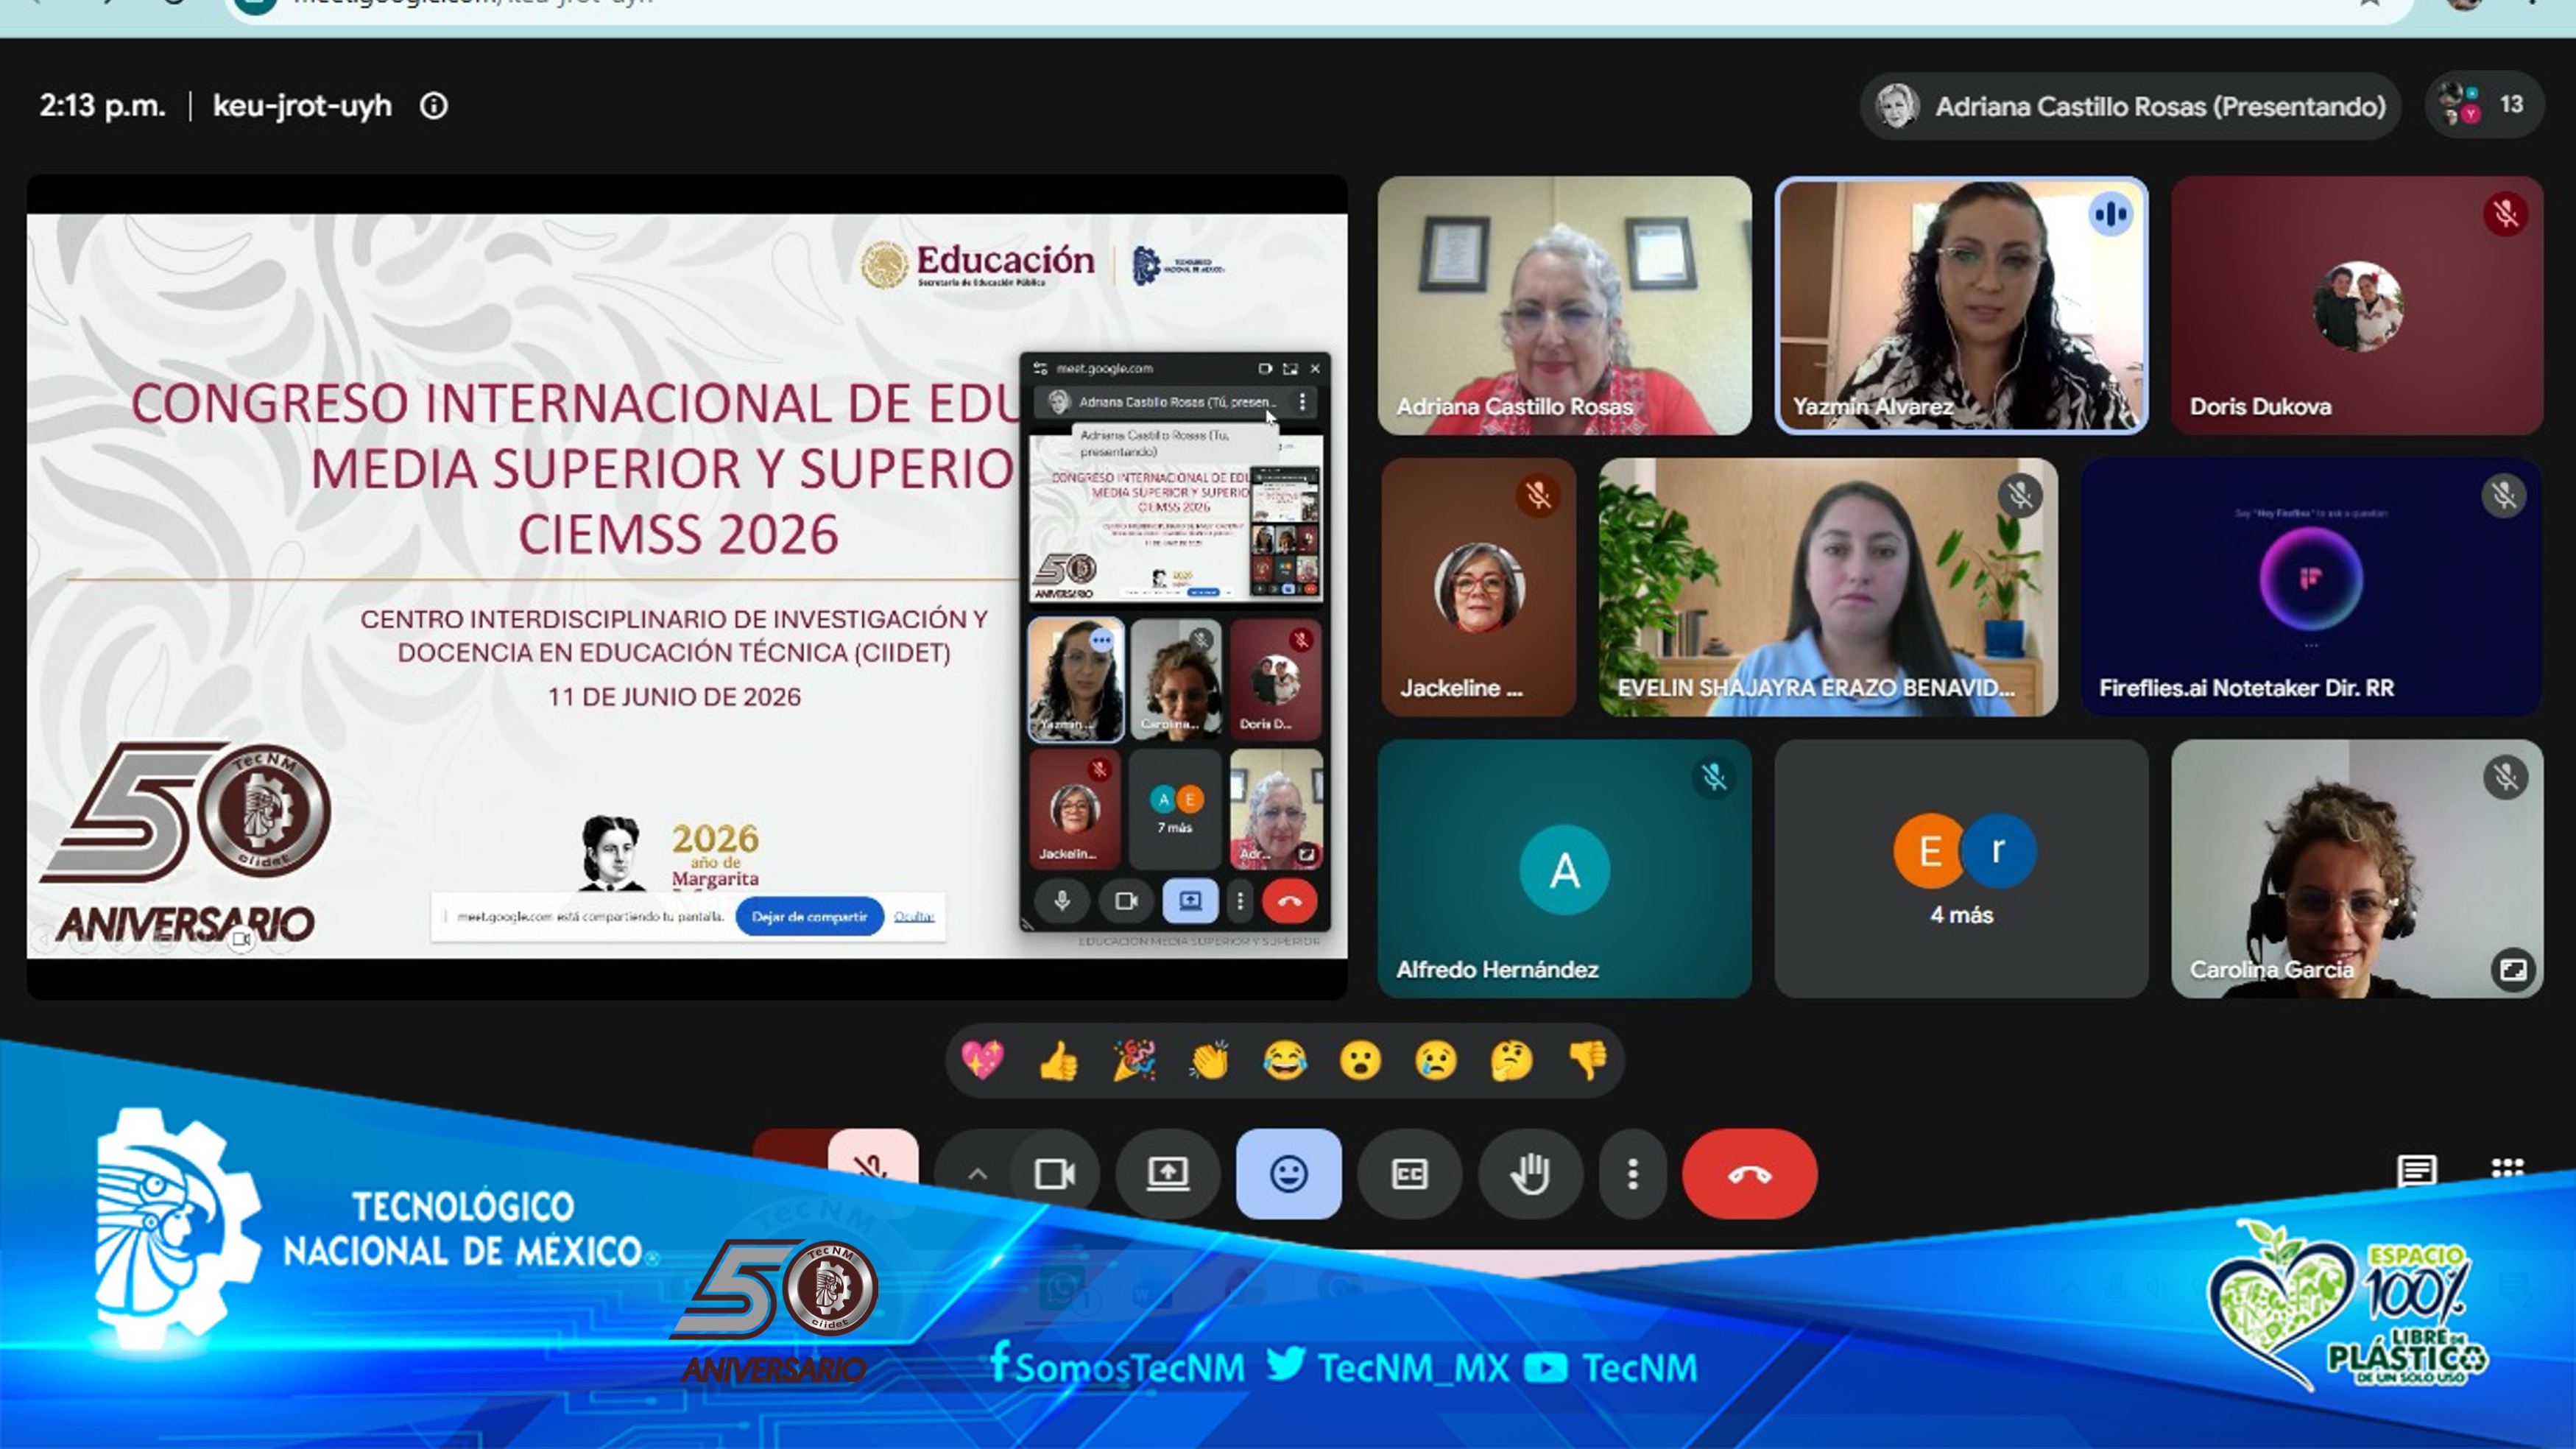This screenshot has height=1449, width=2576.
Task: Open the '4 más' participants tile
Action: (1961, 869)
